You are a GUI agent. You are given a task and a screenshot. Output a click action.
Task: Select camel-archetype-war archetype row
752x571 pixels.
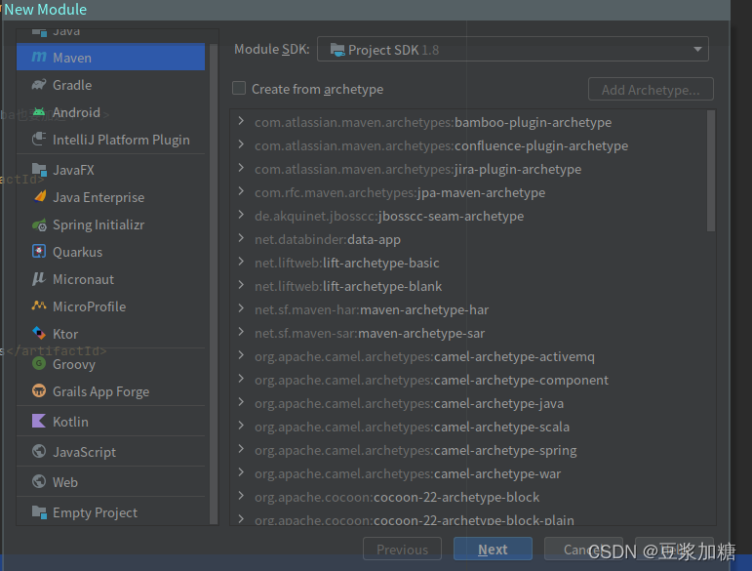(x=467, y=473)
